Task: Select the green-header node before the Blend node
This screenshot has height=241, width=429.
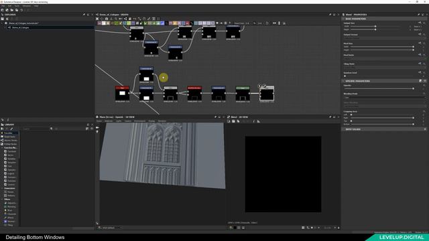Action: (x=243, y=94)
